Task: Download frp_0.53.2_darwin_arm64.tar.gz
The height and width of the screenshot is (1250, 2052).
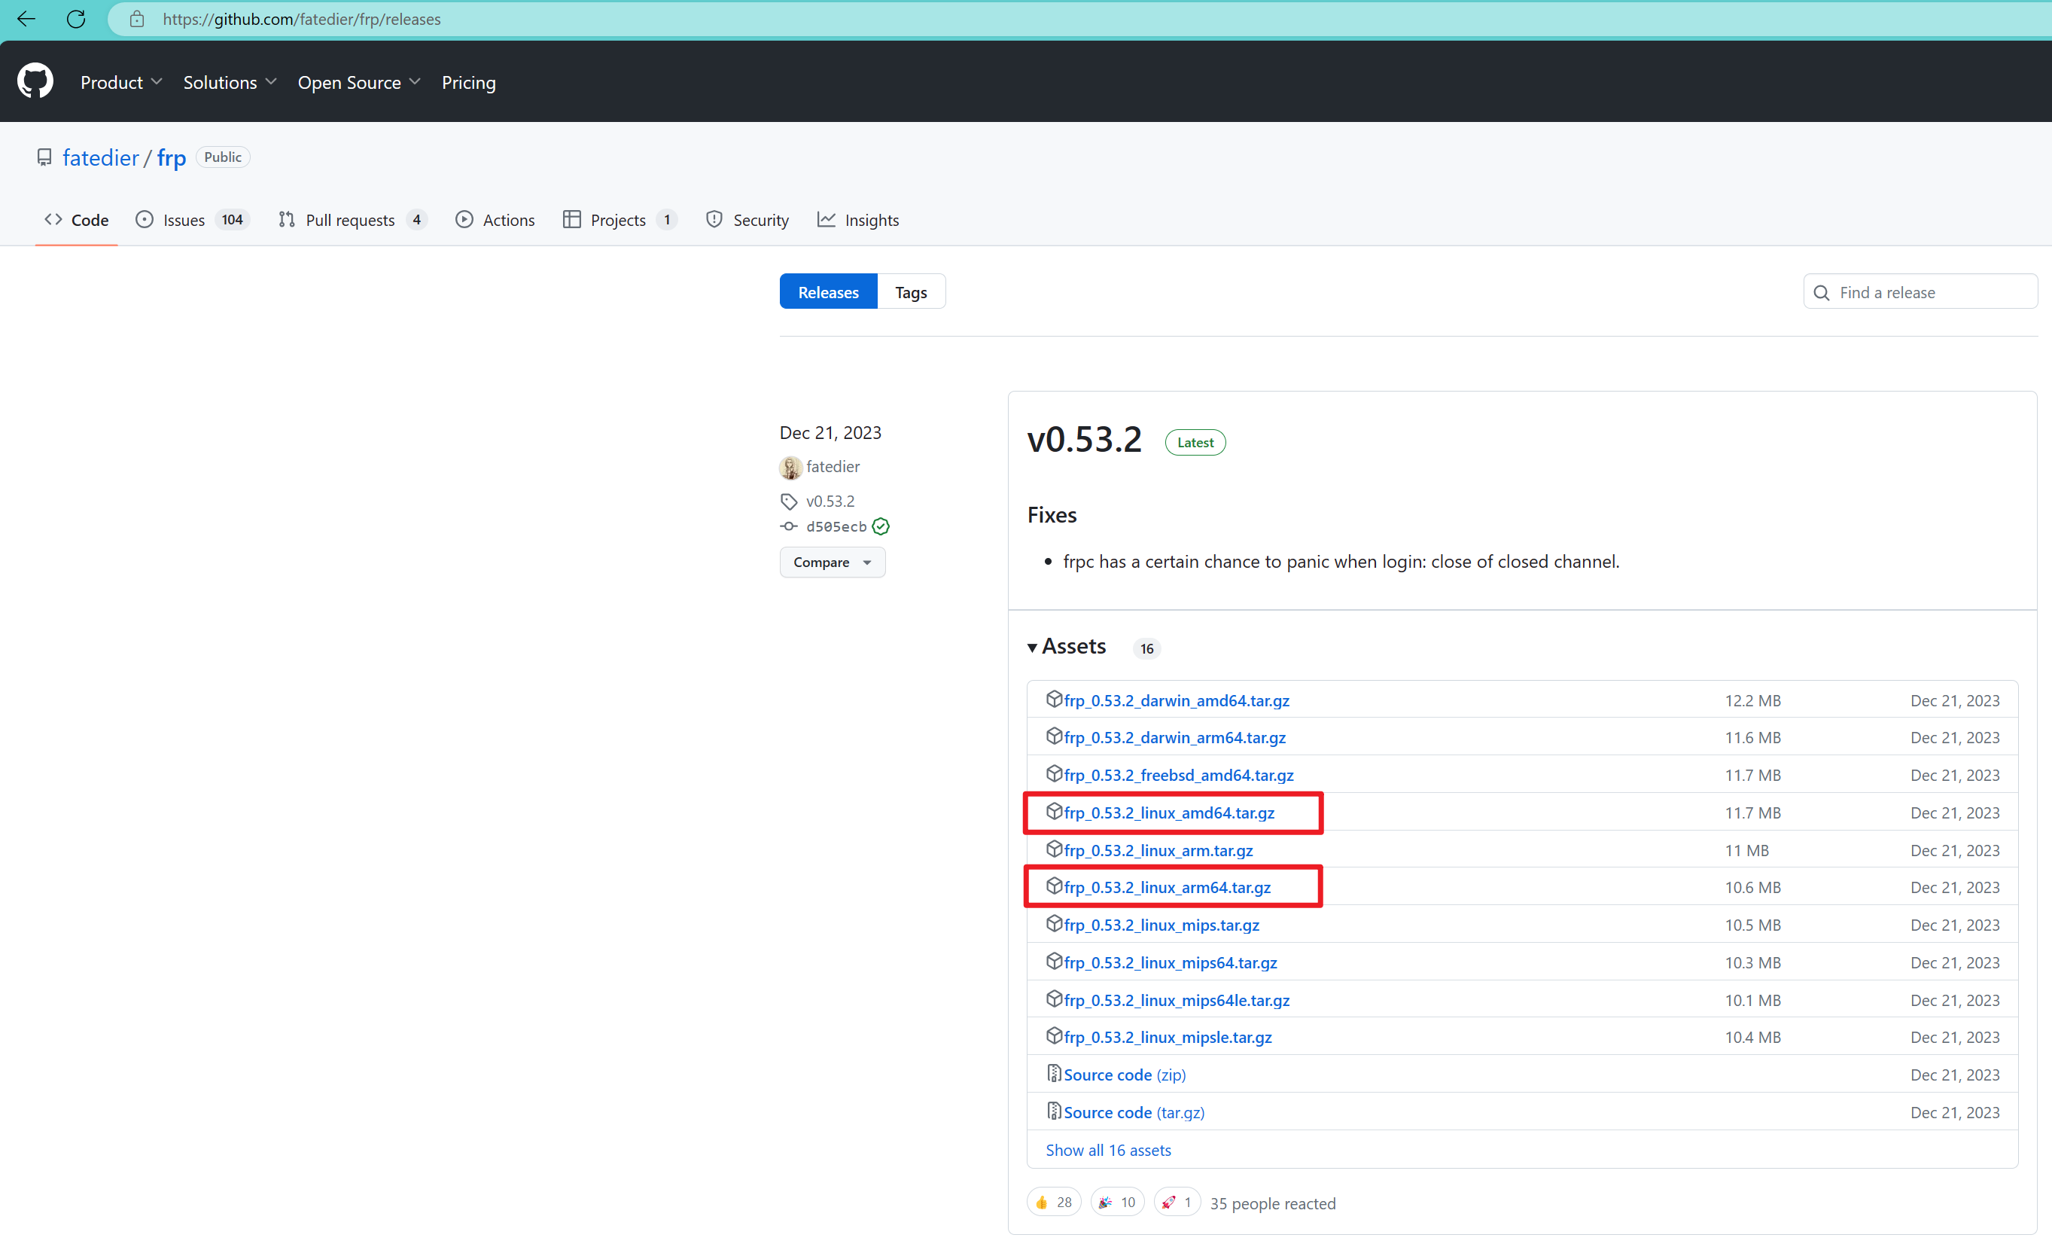Action: 1175,737
